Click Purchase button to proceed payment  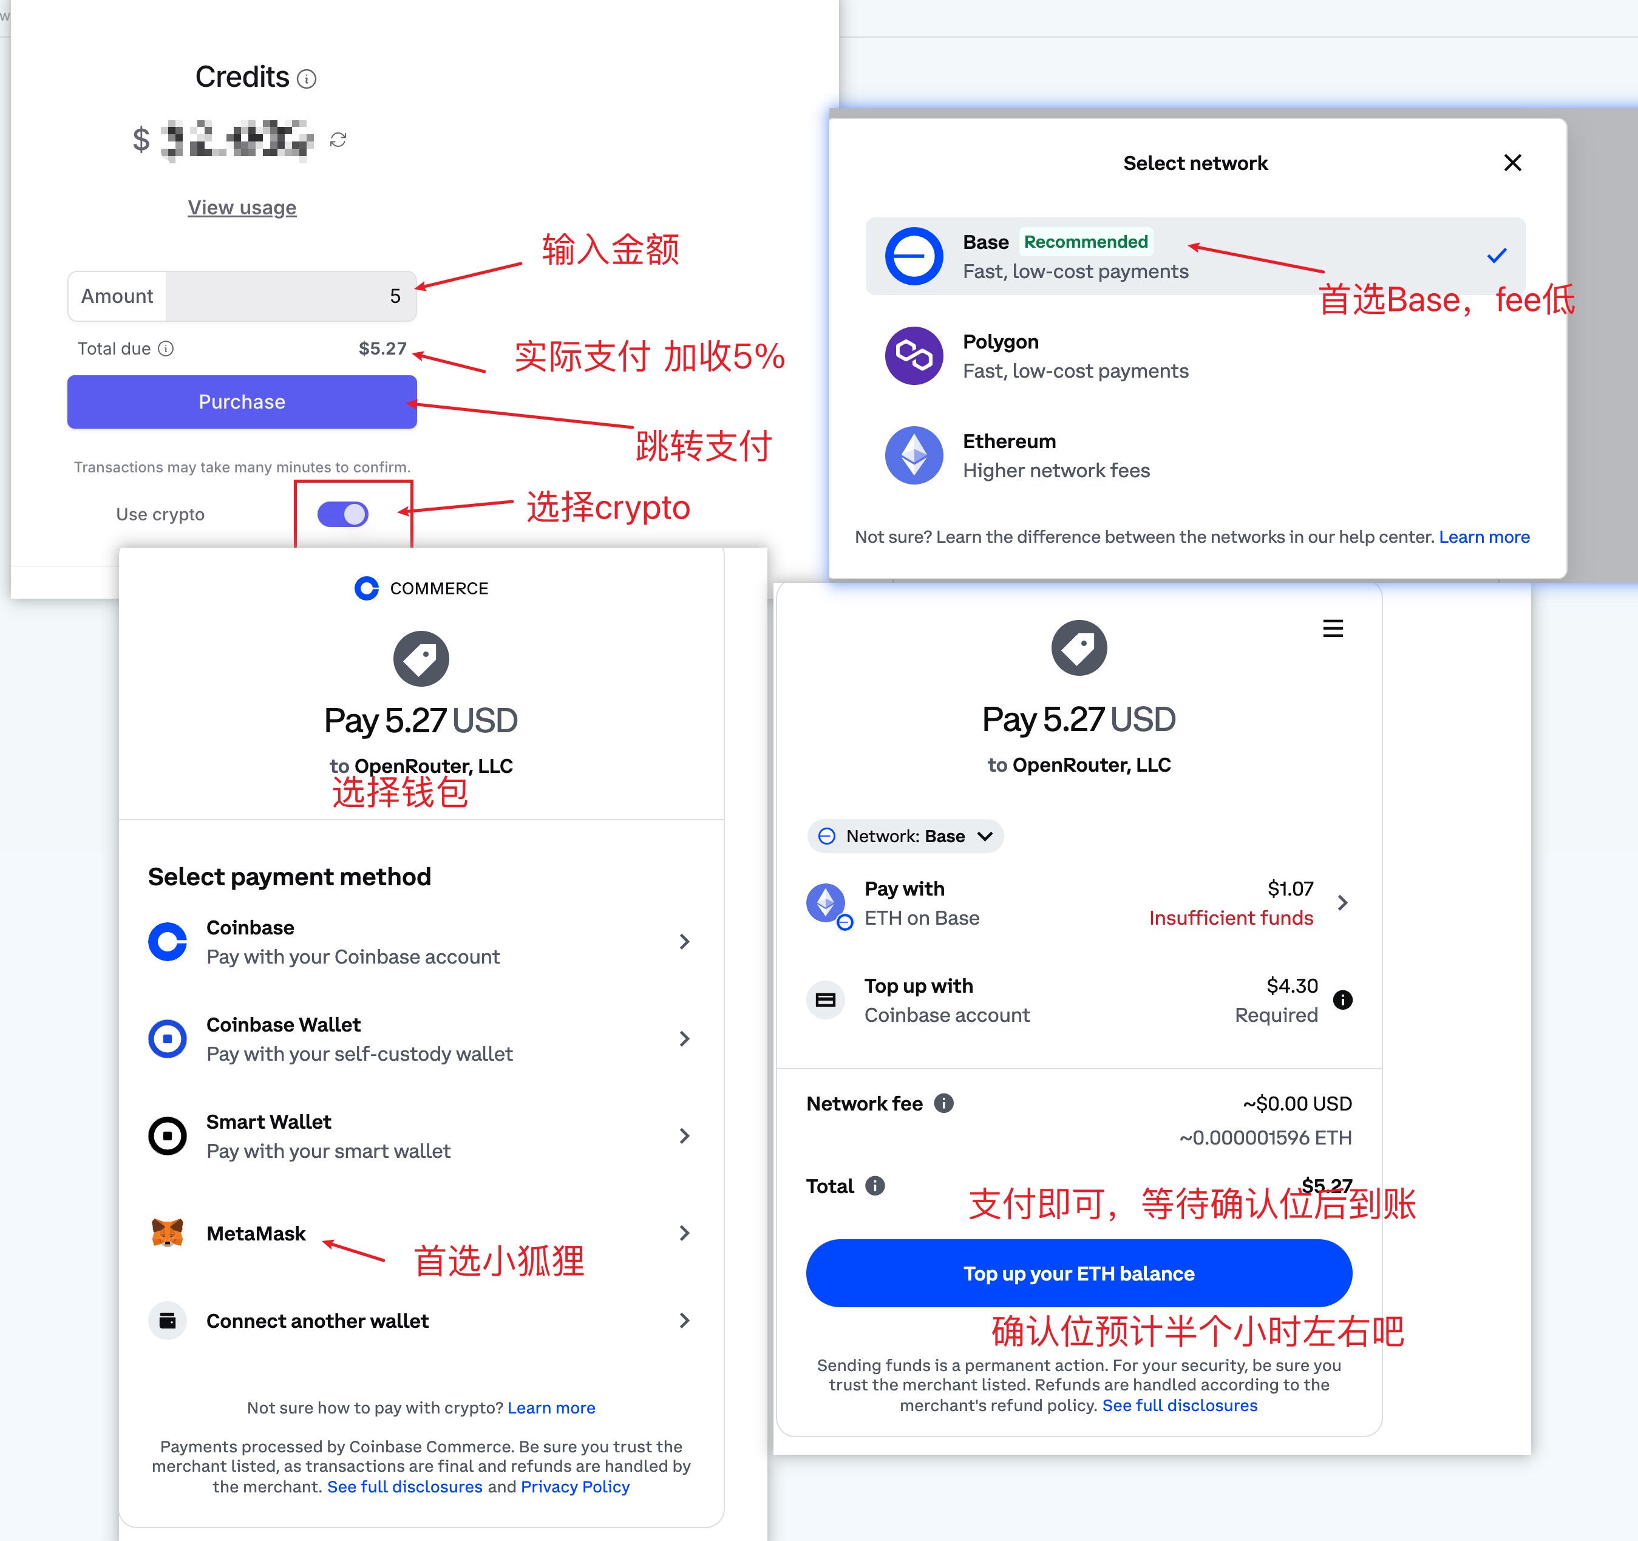(242, 403)
